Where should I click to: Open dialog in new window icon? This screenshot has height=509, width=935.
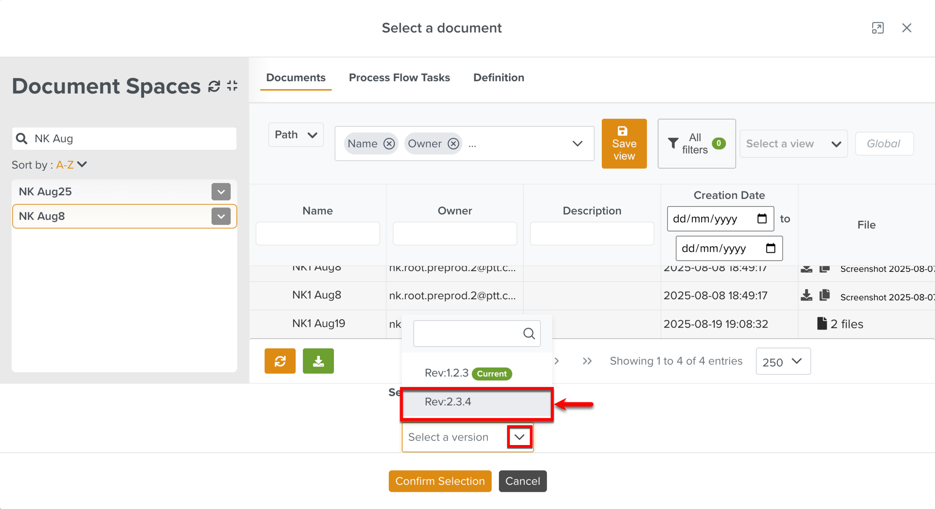pos(877,28)
